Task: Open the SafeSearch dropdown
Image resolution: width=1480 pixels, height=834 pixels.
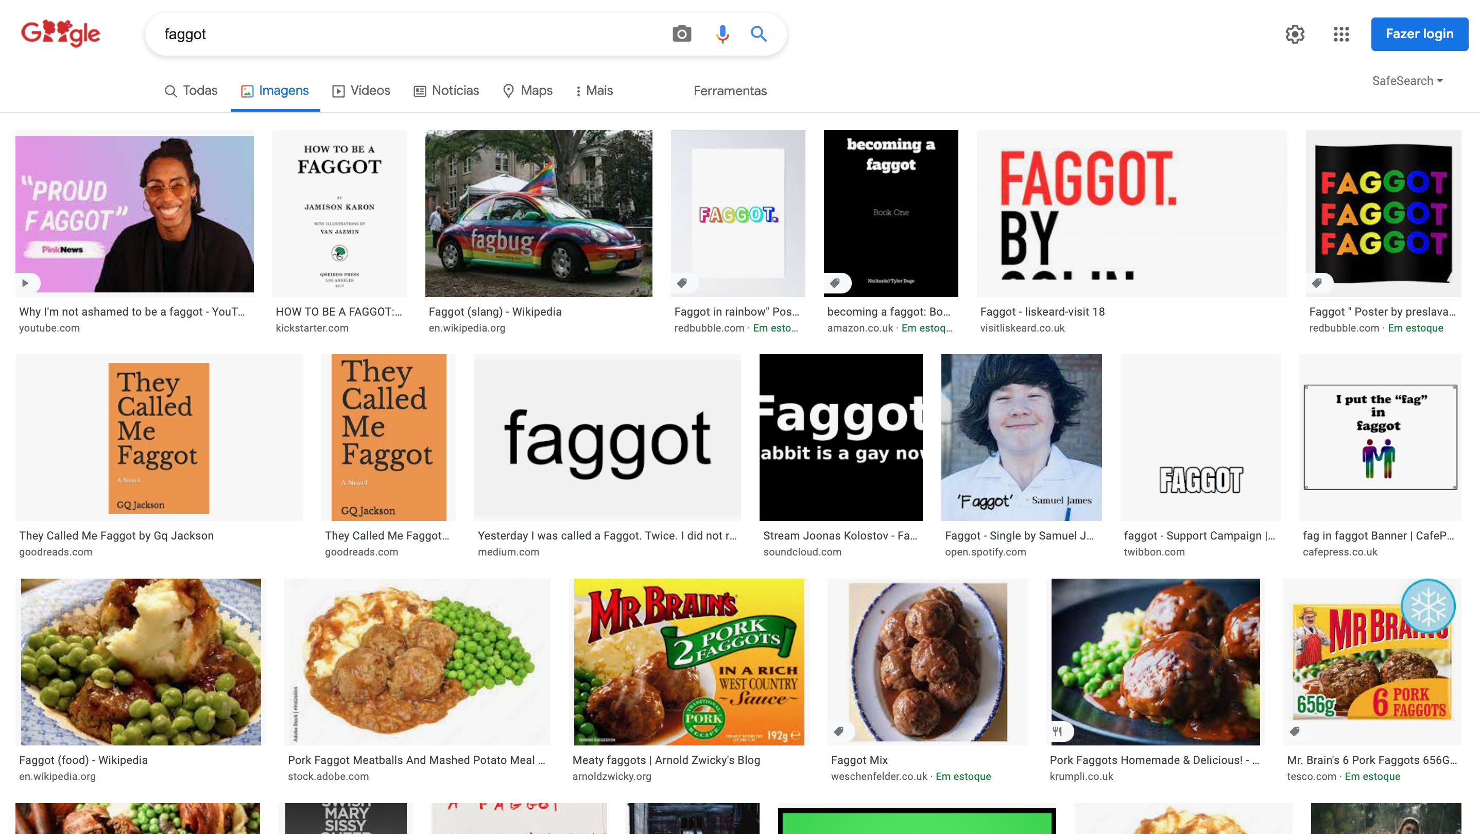Action: [x=1407, y=81]
